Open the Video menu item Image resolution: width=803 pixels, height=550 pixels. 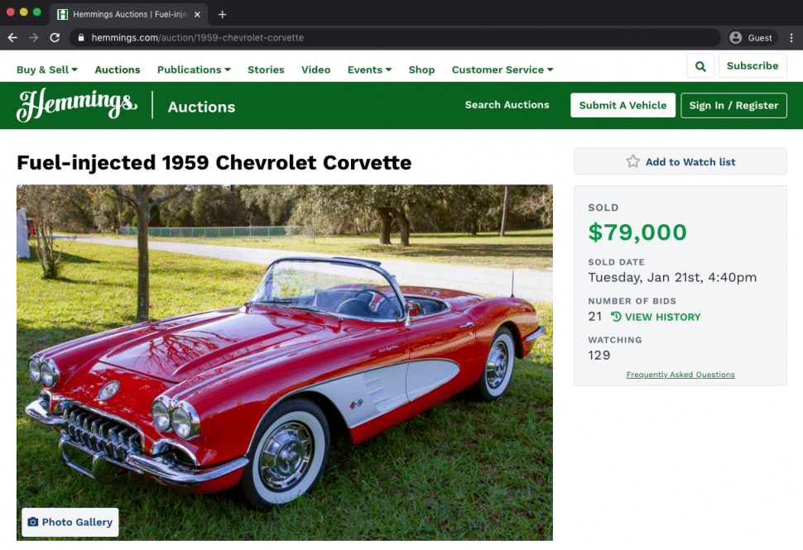pyautogui.click(x=315, y=69)
